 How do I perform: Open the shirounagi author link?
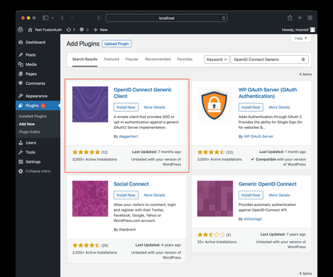pos(252,219)
